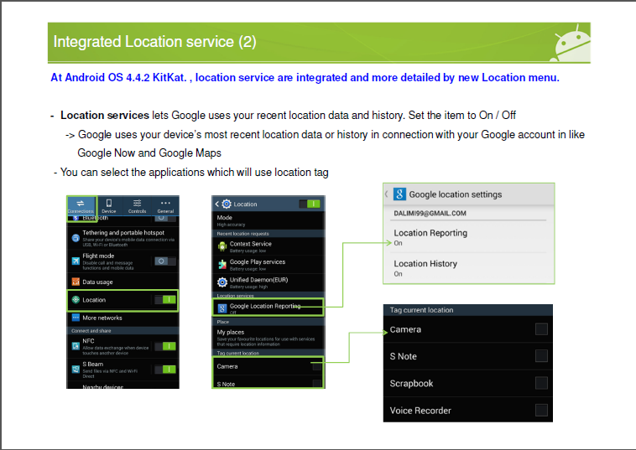The height and width of the screenshot is (450, 636).
Task: Click the Flight mode airplane icon
Action: tap(75, 261)
